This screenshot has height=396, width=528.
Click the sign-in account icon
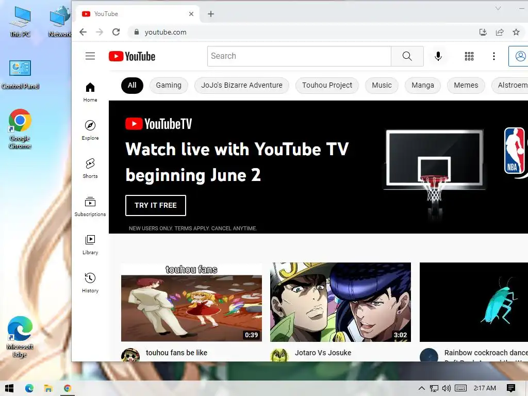[520, 56]
